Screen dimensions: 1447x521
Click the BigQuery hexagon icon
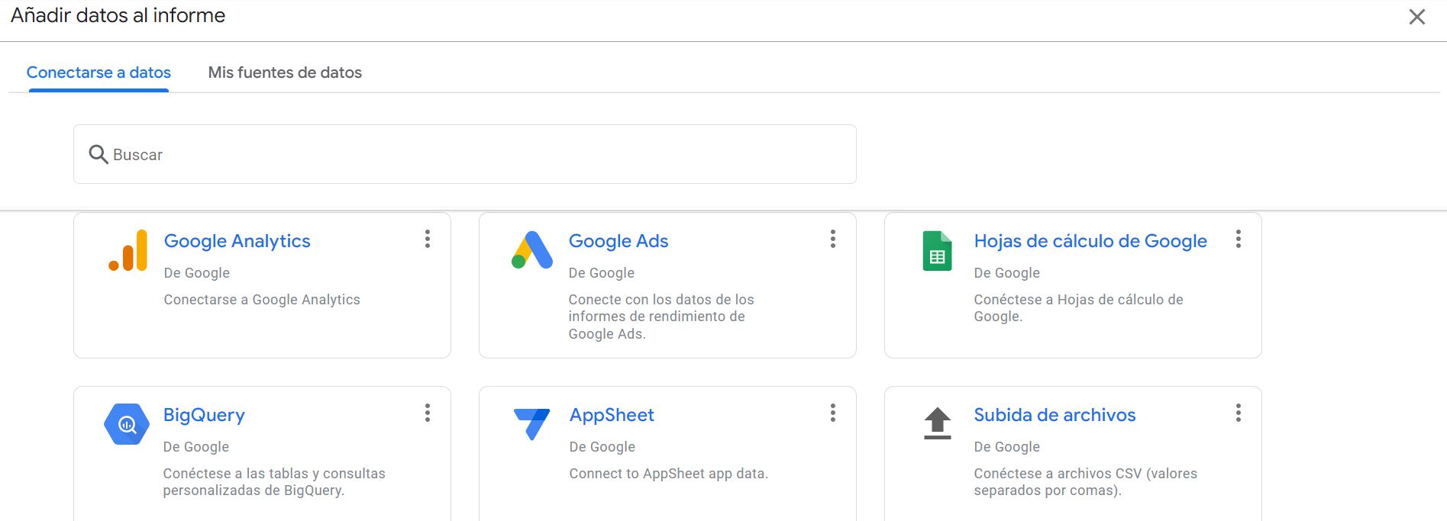coord(127,424)
